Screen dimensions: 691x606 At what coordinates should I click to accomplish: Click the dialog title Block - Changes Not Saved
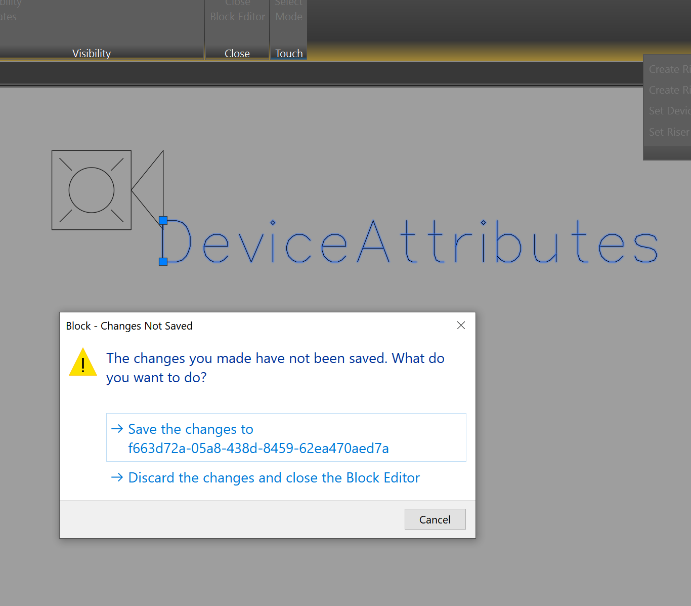point(129,326)
